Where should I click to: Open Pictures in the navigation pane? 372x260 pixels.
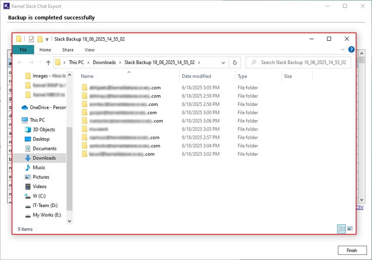(37, 177)
